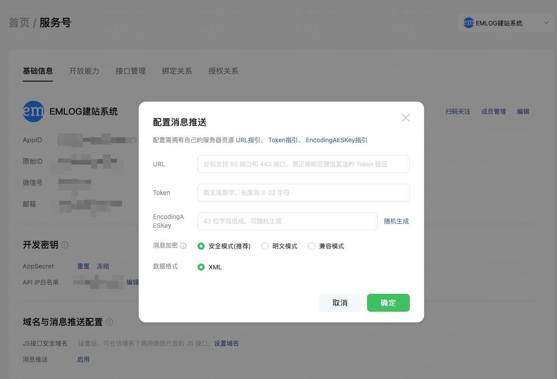Click the 取消 button
Viewport: 557px width, 379px height.
pos(340,303)
